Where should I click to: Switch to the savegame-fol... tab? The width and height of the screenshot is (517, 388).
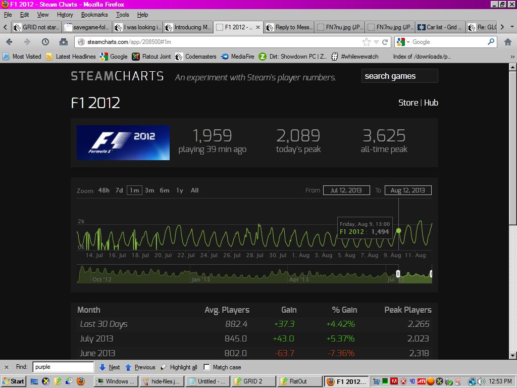[x=87, y=27]
